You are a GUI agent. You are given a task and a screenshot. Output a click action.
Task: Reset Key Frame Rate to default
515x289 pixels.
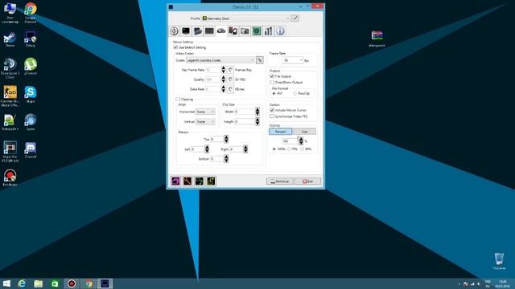point(230,70)
